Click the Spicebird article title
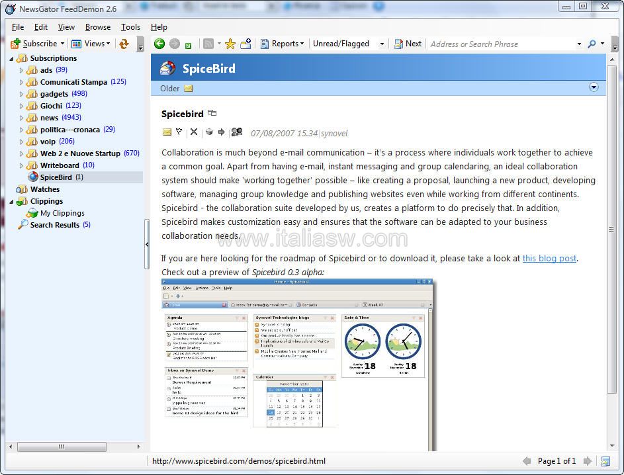Image resolution: width=624 pixels, height=475 pixels. pos(182,114)
